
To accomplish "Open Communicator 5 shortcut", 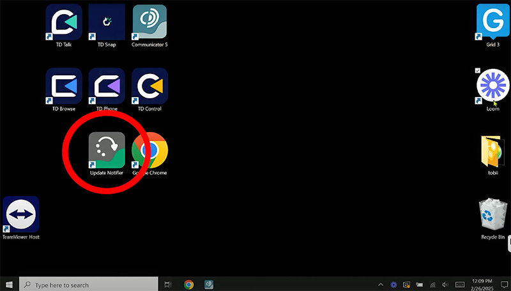I will click(149, 22).
